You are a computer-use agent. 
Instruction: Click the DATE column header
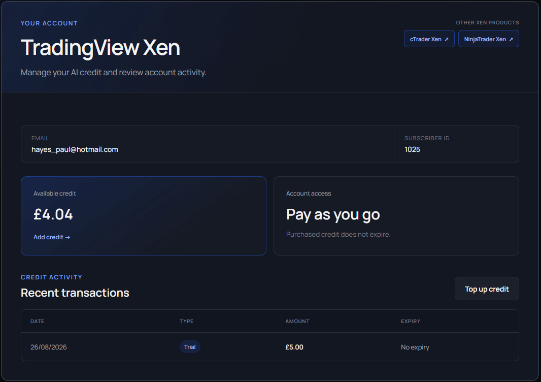37,321
